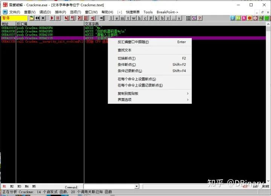The width and height of the screenshot is (271, 196).
Task: Click the Restart program rewind icon
Action: [x=38, y=18]
